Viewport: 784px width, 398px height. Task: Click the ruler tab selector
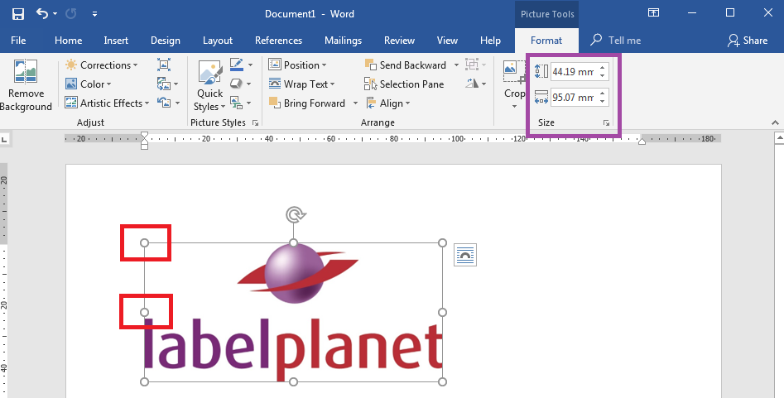[4, 138]
